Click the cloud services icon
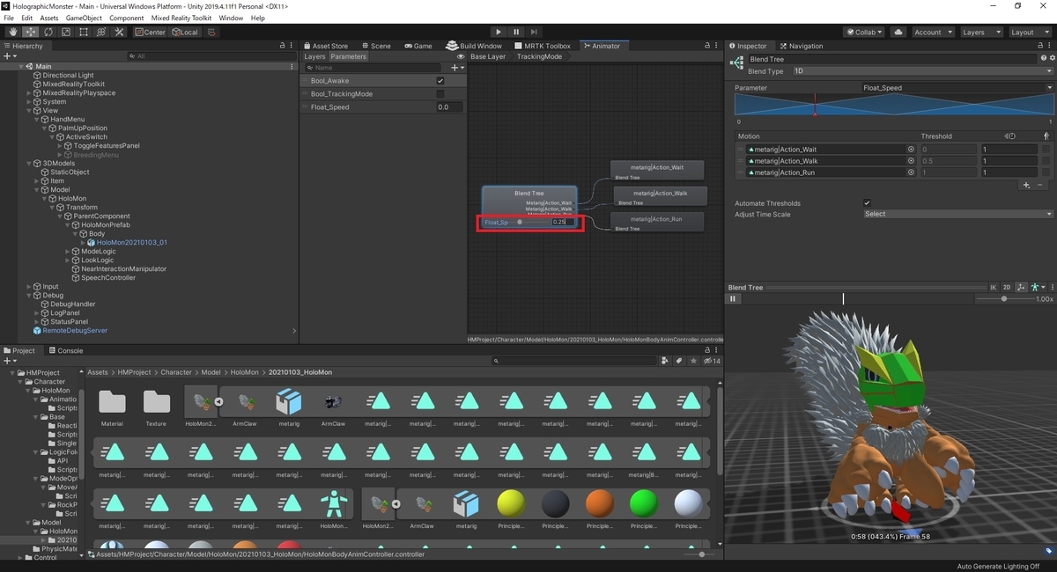This screenshot has height=572, width=1057. (898, 32)
